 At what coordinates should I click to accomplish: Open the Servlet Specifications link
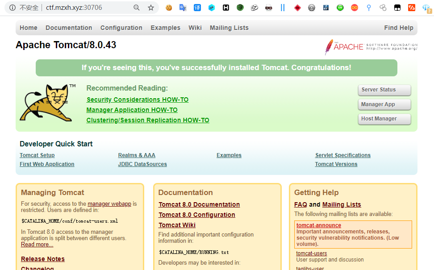click(343, 155)
